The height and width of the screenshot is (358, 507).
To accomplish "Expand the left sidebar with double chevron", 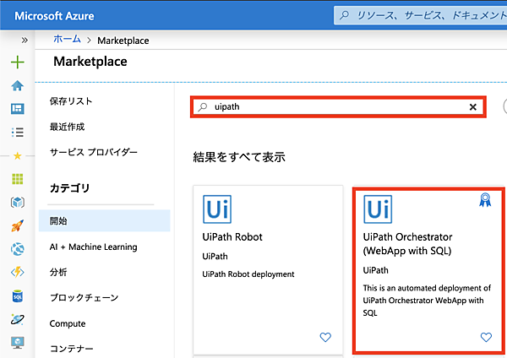I will tap(25, 40).
